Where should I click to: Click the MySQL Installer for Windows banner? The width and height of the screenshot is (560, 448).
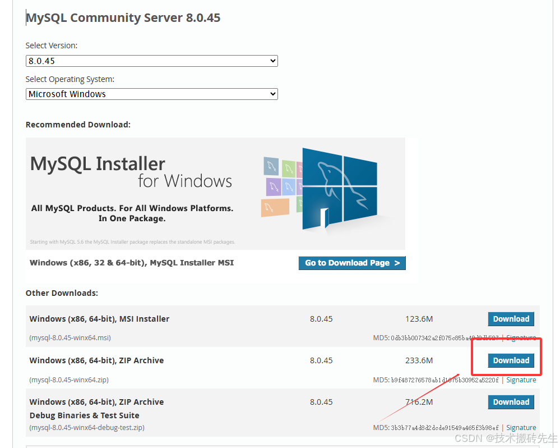pyautogui.click(x=215, y=194)
